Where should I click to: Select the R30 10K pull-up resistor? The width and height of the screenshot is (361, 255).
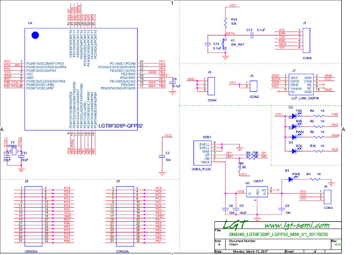tap(226, 22)
